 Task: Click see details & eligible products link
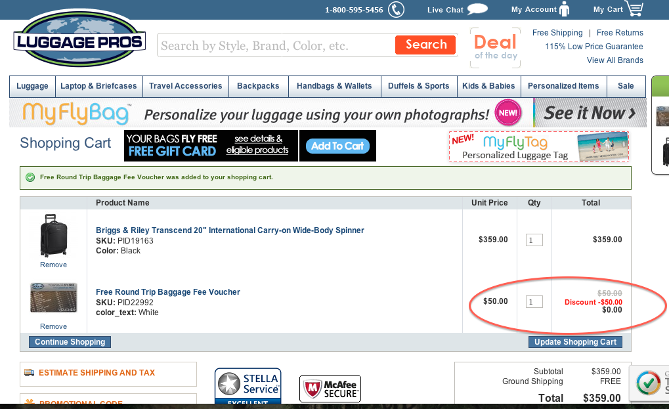pos(257,144)
